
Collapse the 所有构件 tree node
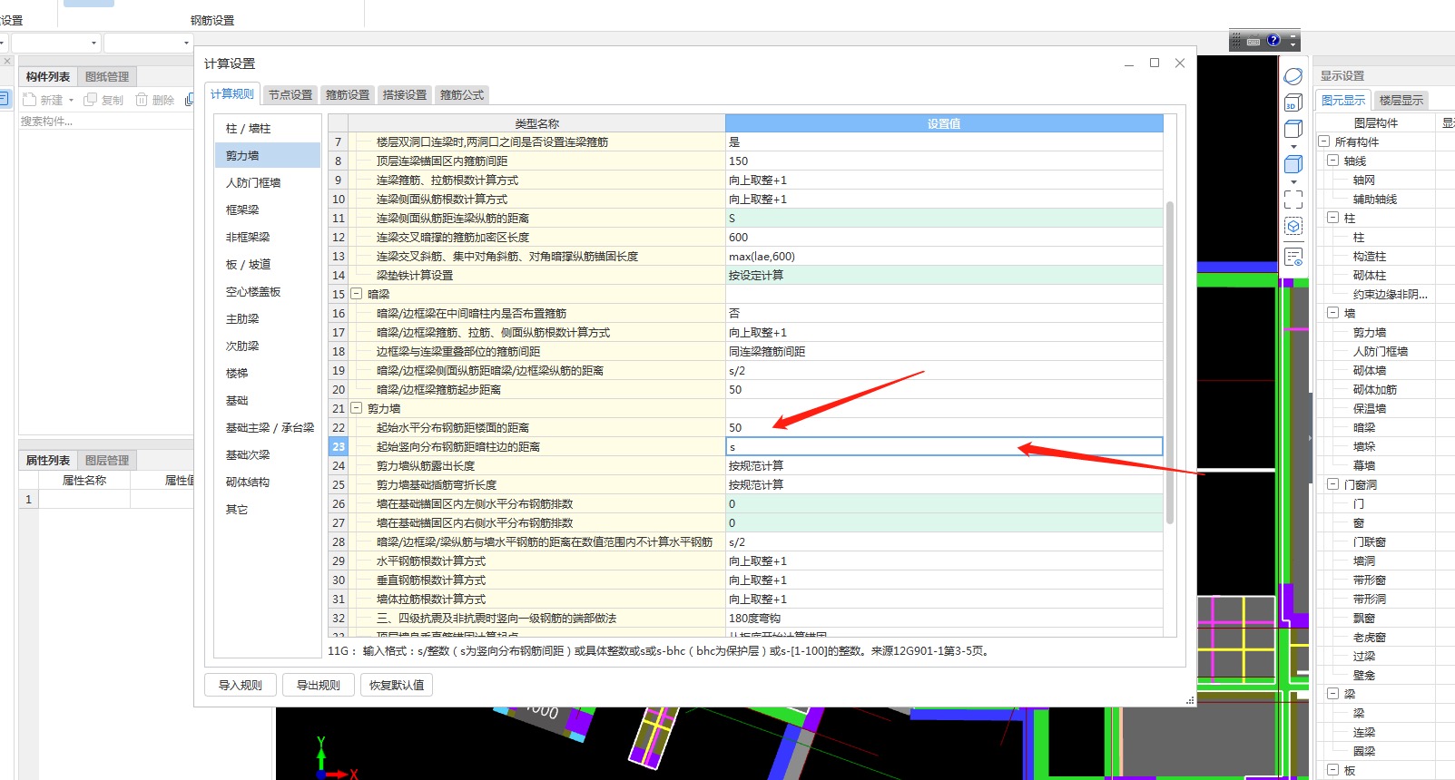pyautogui.click(x=1324, y=141)
